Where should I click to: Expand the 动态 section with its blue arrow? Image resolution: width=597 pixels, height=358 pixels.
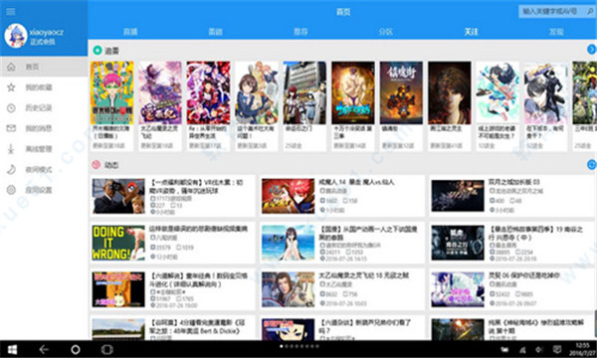[x=592, y=164]
